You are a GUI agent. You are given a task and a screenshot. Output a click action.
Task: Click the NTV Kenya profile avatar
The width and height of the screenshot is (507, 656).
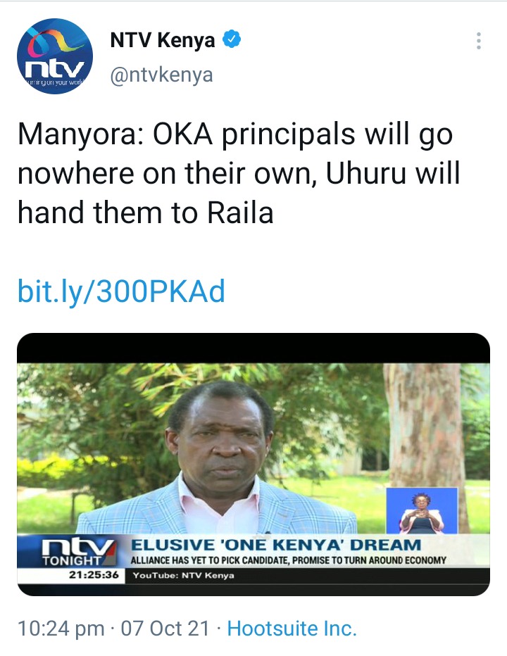click(55, 56)
